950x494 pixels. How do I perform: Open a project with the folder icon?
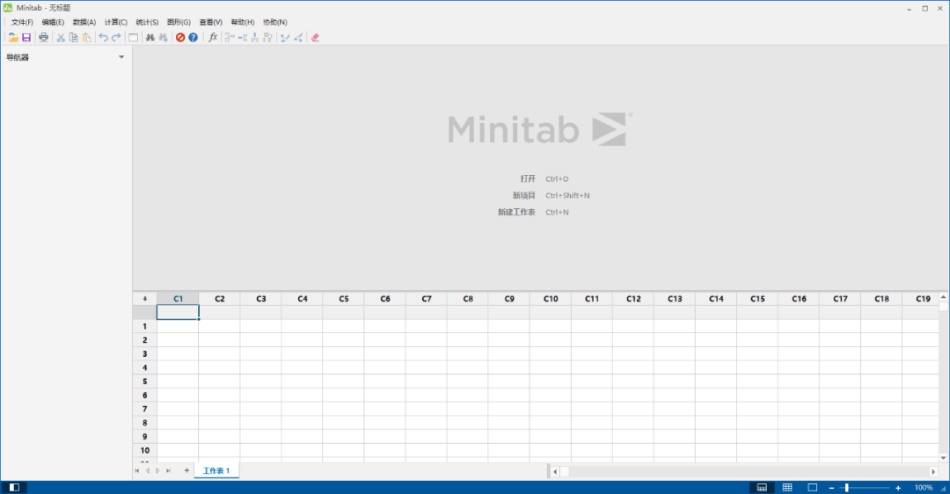point(13,38)
